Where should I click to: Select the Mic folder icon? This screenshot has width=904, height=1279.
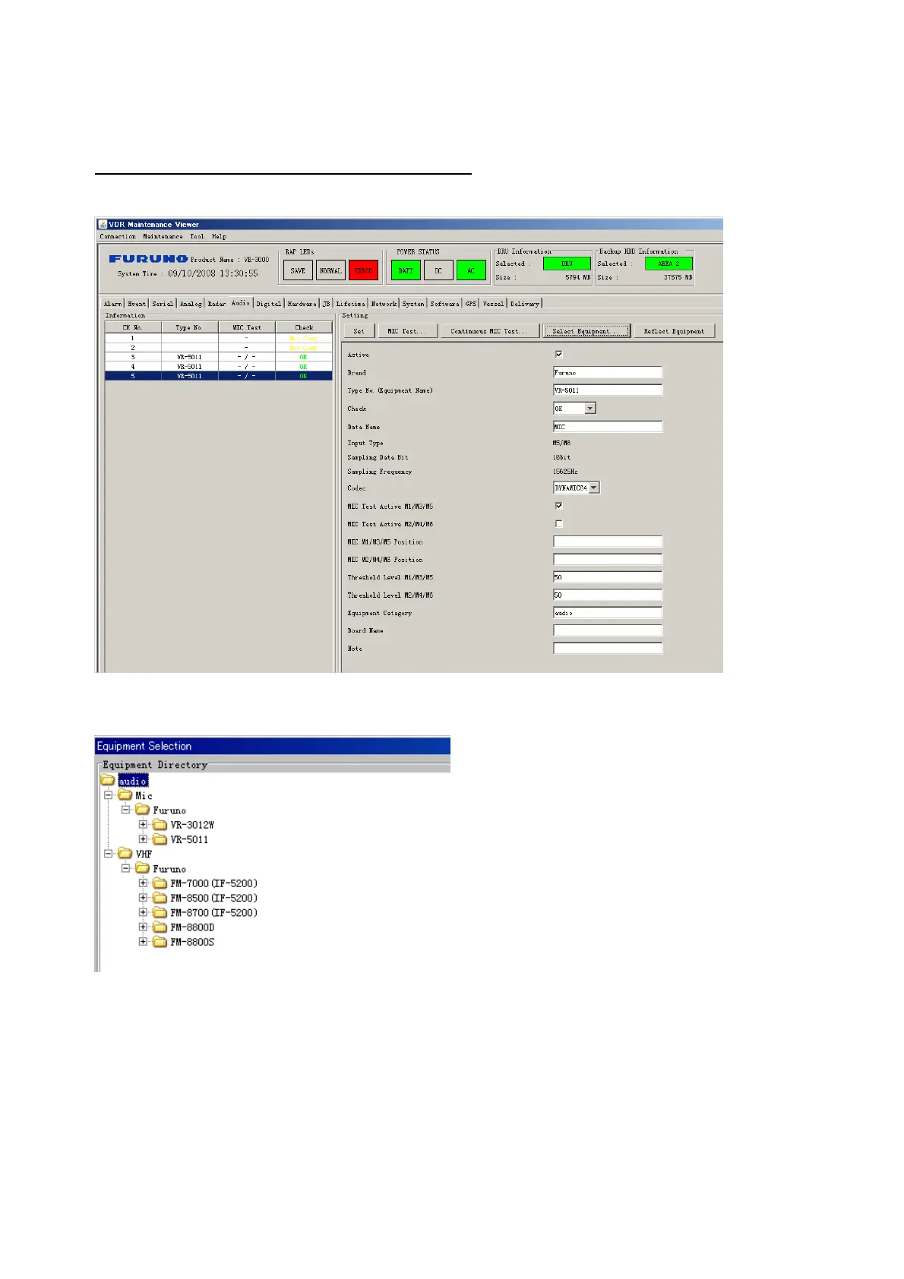125,795
